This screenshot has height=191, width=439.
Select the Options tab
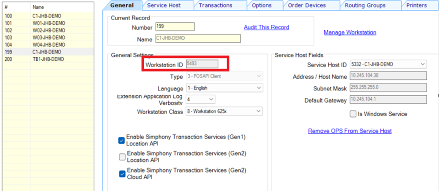tap(262, 5)
